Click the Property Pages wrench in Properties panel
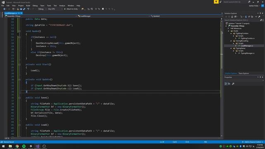265x149 pixels. pyautogui.click(x=233, y=84)
